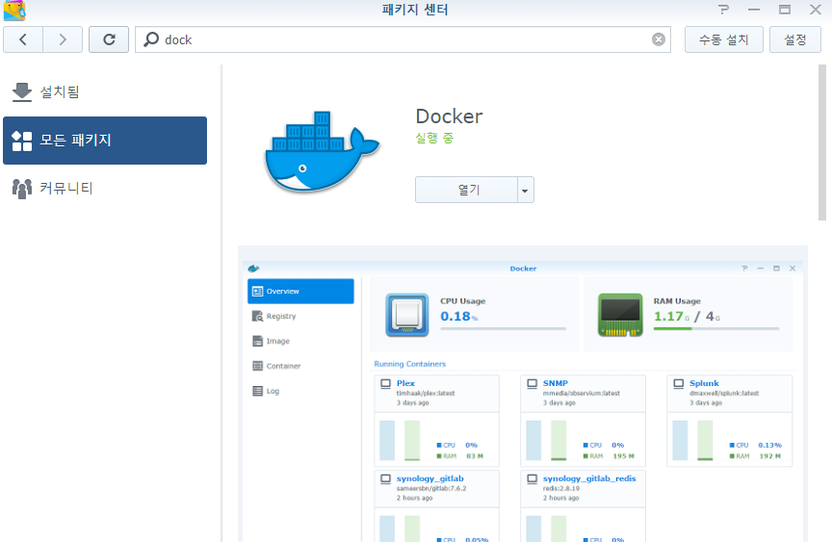Click the Splunk container monitor icon
Screen dimensions: 832x542
(x=679, y=383)
